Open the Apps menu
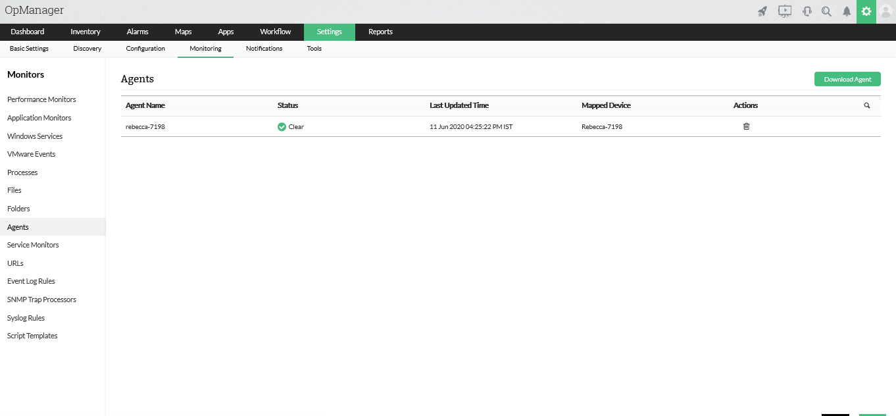Screen dimensions: 896x416 226,32
